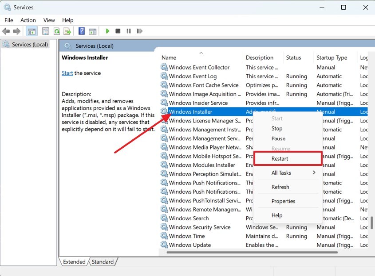Click the Start the service link
Image resolution: width=375 pixels, height=276 pixels.
[67, 73]
